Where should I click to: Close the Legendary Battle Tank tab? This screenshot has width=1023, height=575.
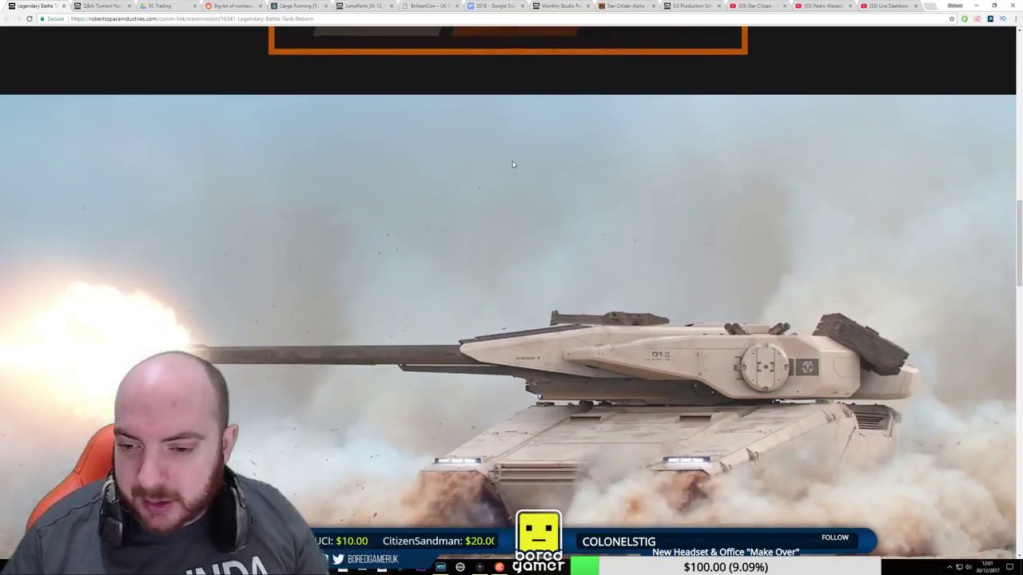click(63, 6)
